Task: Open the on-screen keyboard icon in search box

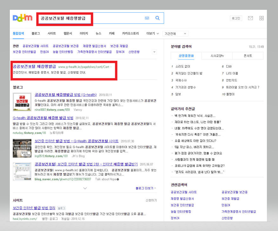Action: pyautogui.click(x=147, y=18)
